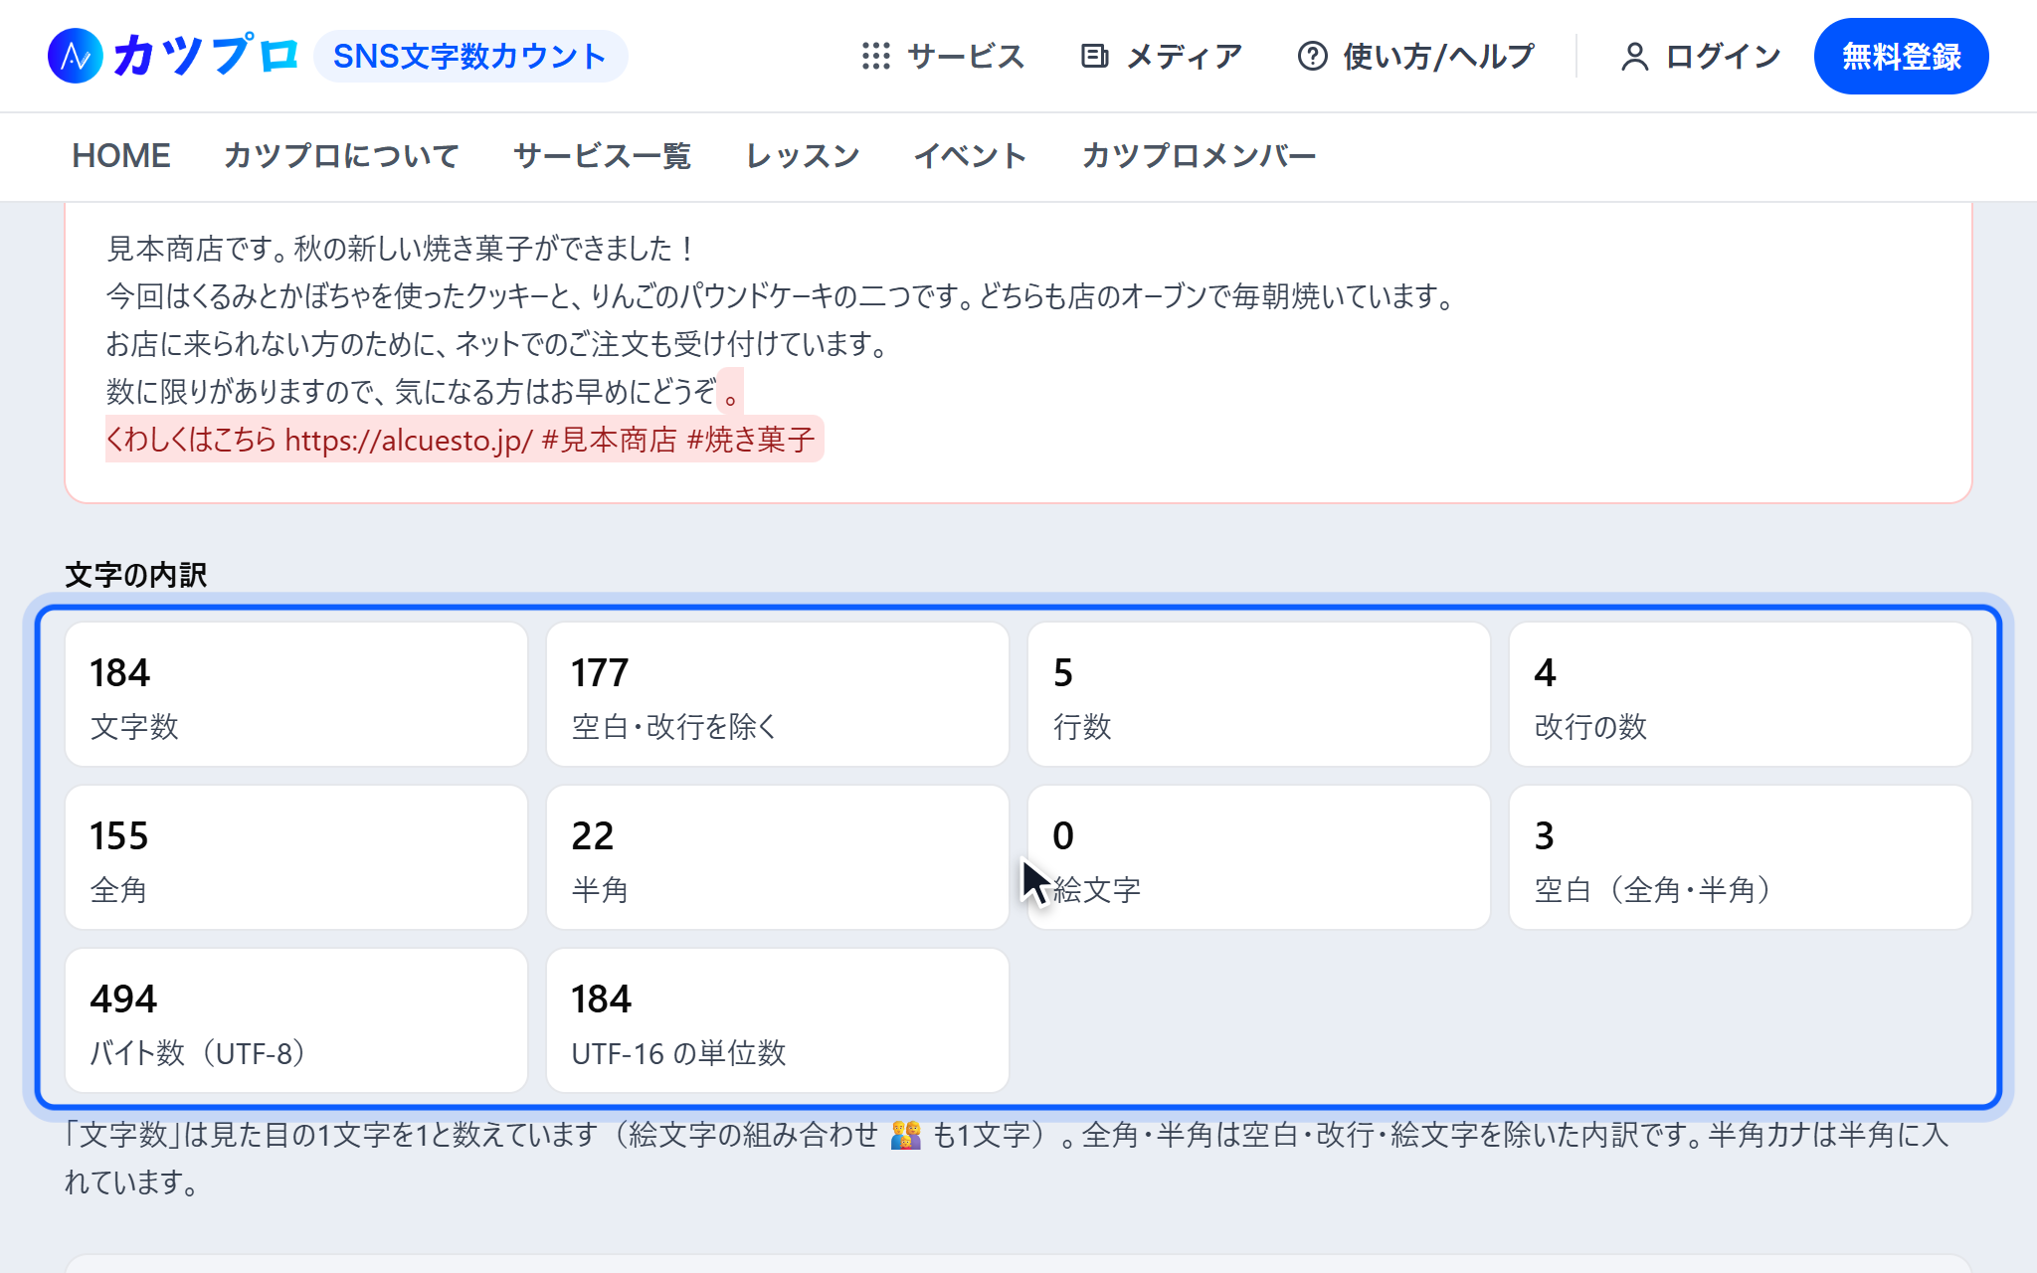Click the 3 空白（全角・半角） card
Viewport: 2037px width, 1273px height.
(x=1741, y=857)
